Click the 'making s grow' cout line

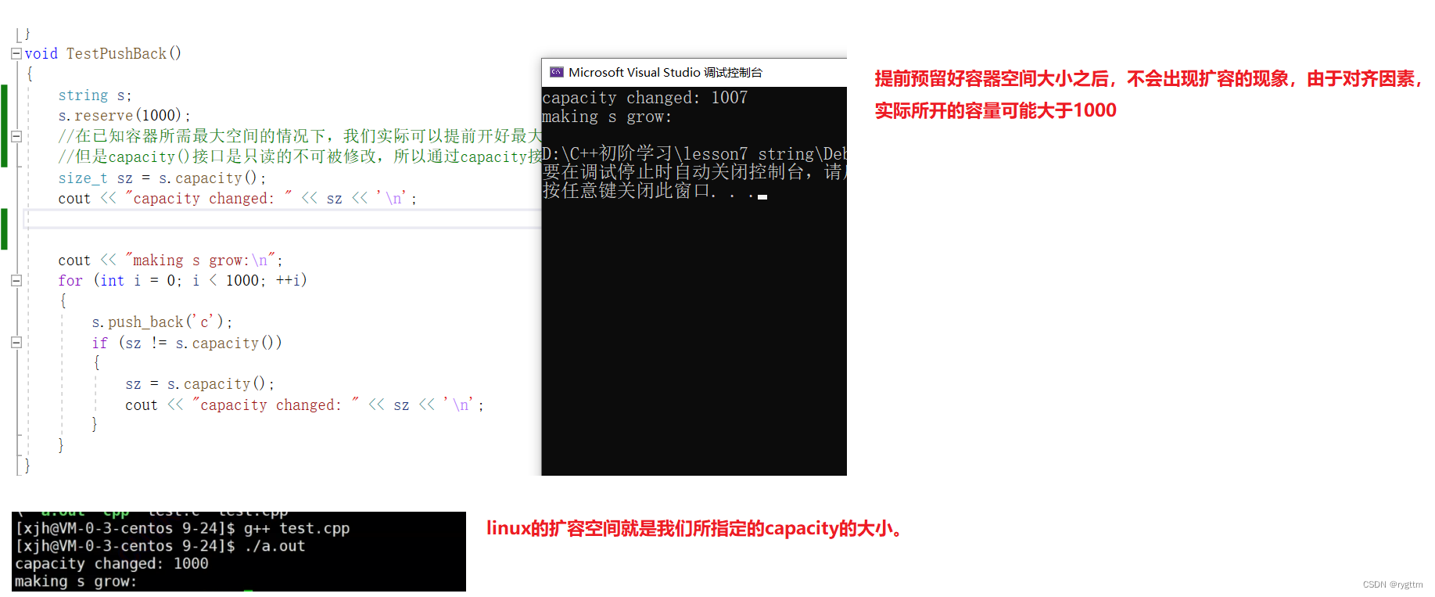tap(170, 260)
